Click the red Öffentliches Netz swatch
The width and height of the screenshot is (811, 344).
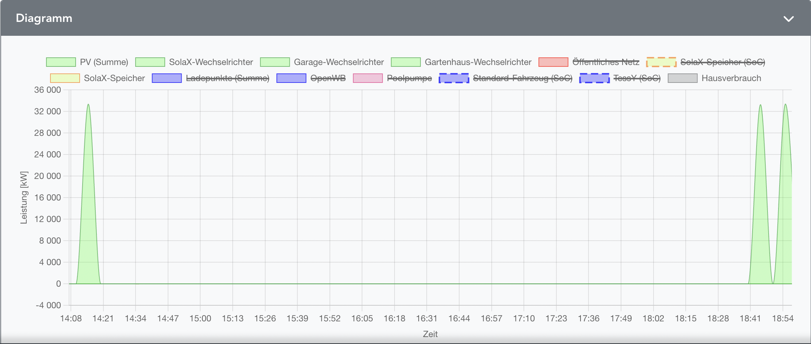tap(553, 62)
